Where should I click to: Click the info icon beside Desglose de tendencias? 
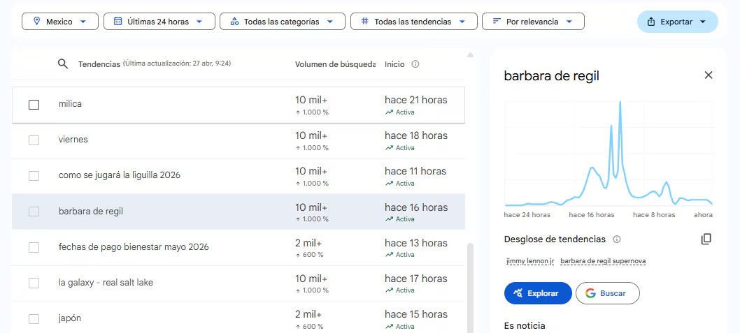616,239
